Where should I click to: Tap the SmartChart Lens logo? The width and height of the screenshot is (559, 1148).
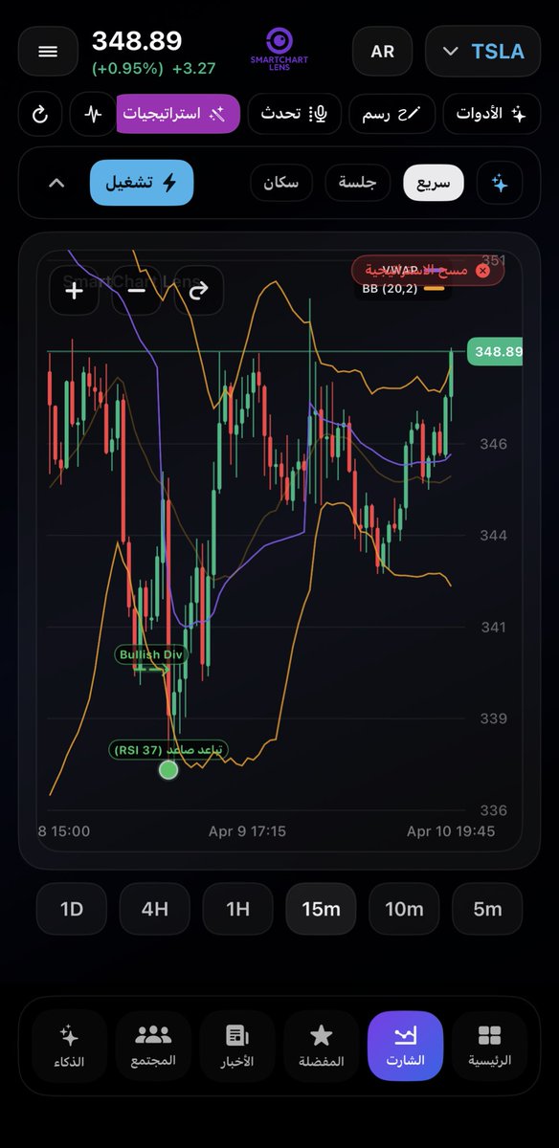tap(279, 51)
